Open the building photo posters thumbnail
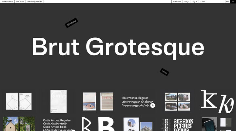 point(138,124)
